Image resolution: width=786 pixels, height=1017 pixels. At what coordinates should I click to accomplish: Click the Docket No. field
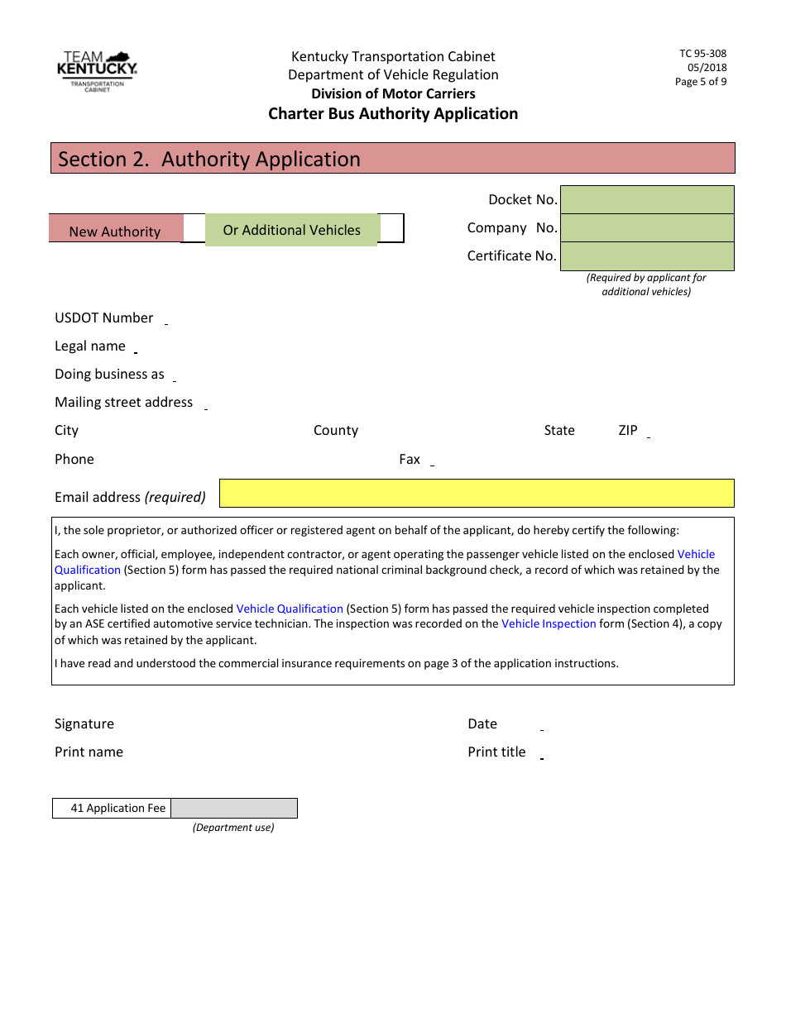tap(648, 199)
